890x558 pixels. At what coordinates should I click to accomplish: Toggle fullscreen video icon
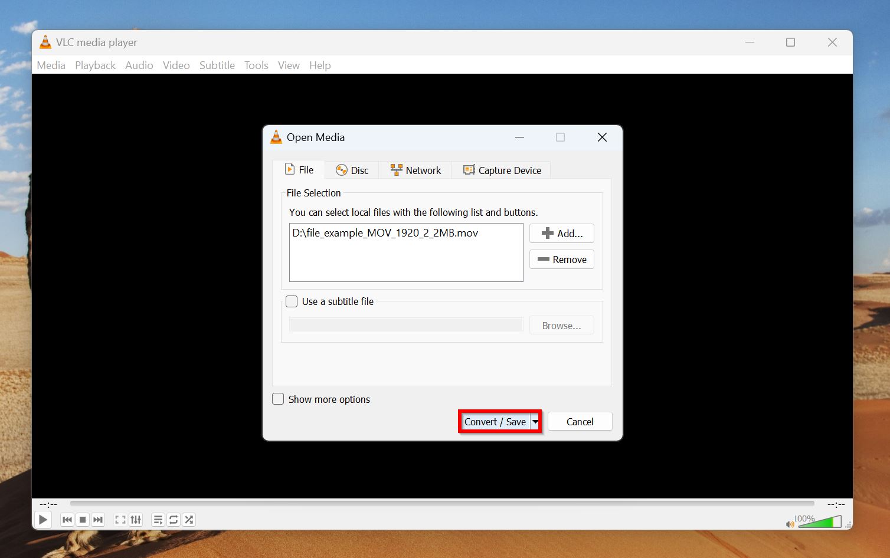pos(120,520)
